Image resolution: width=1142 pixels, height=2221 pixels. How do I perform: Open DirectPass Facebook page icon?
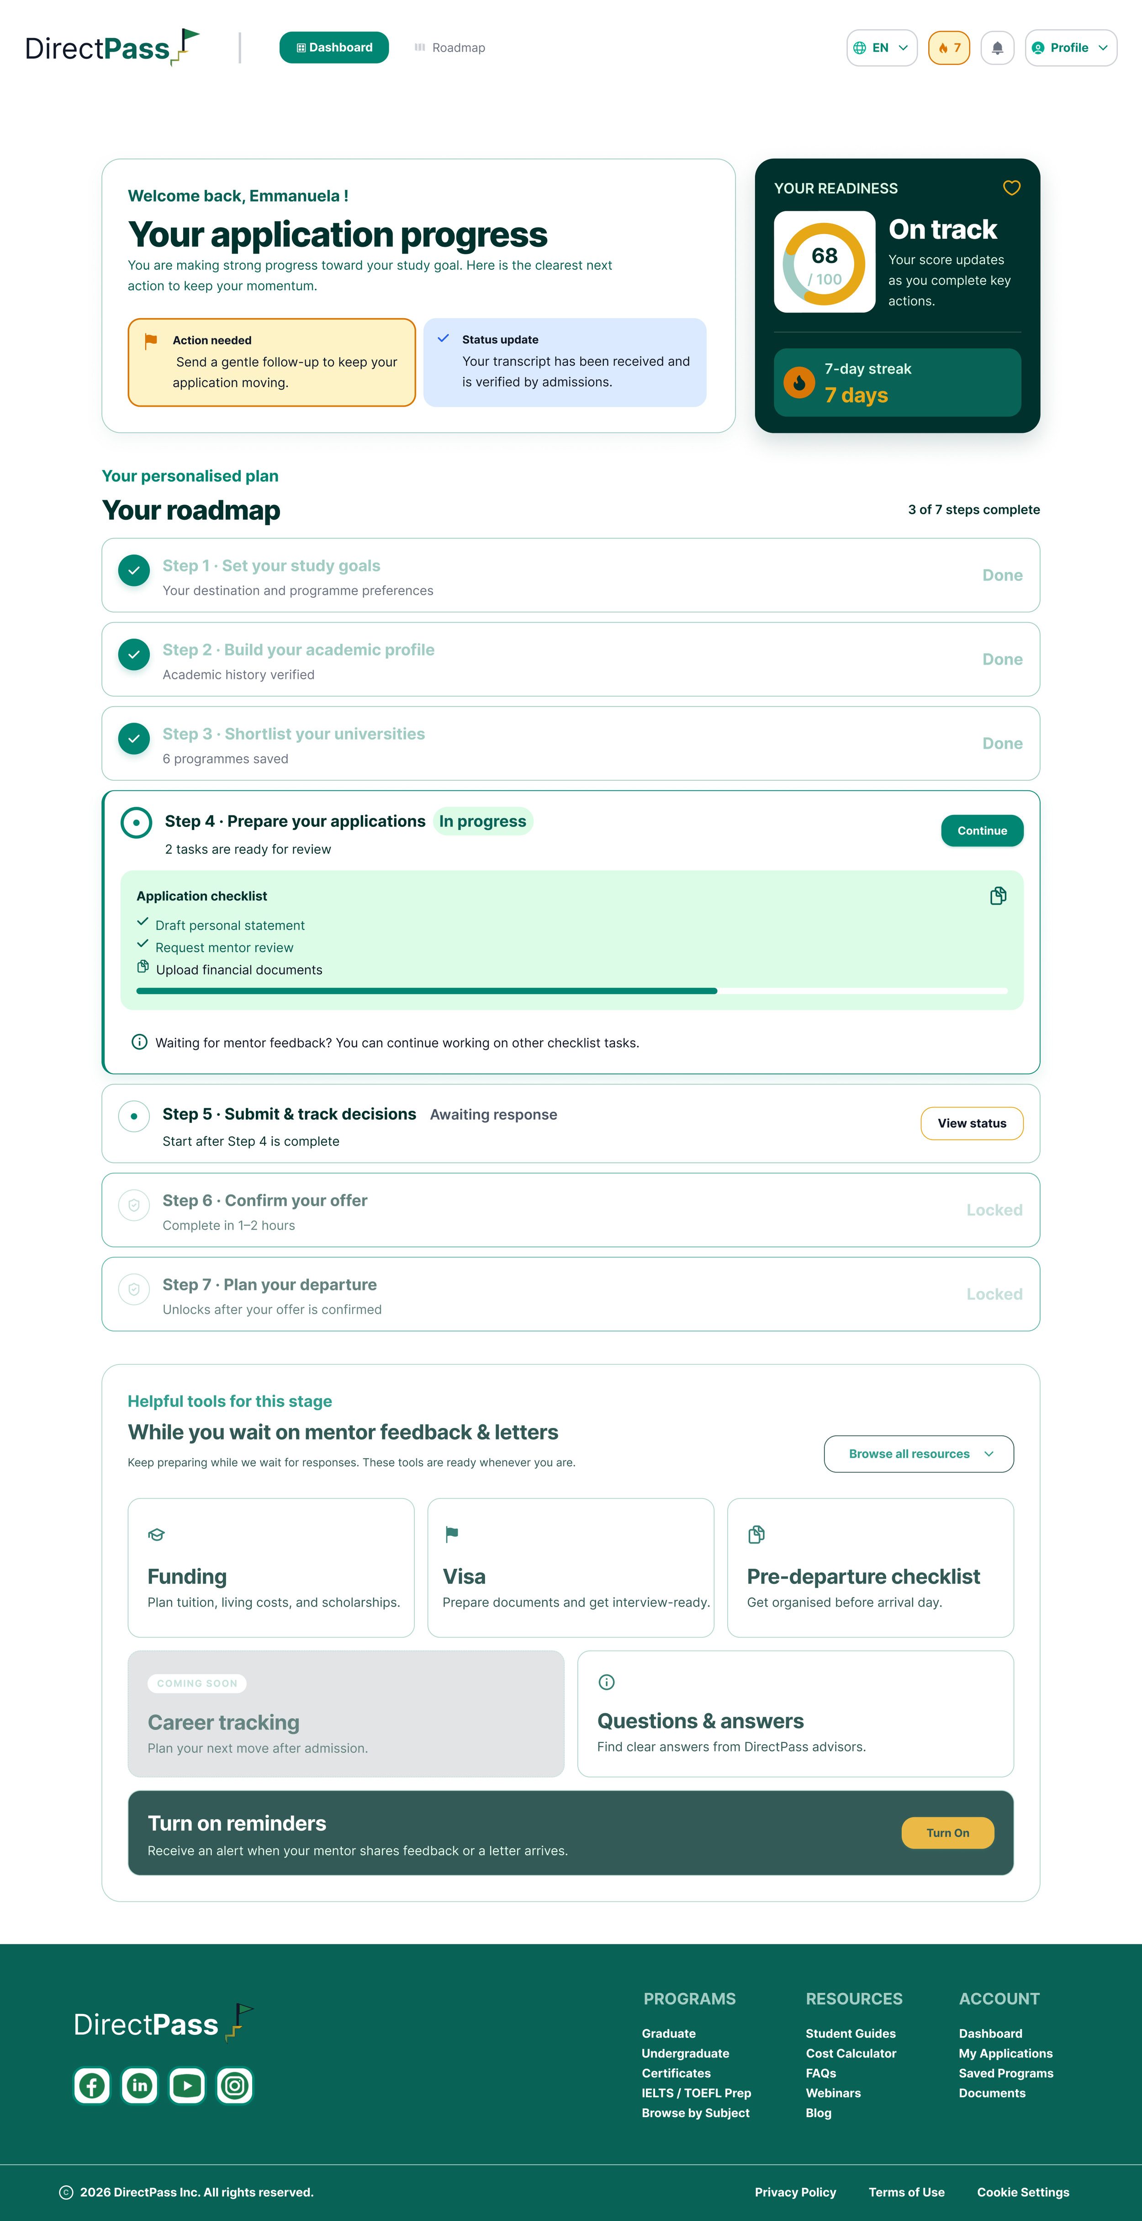(92, 2086)
